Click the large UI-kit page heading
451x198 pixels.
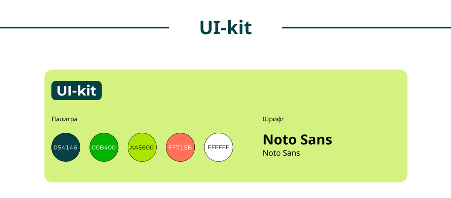225,27
